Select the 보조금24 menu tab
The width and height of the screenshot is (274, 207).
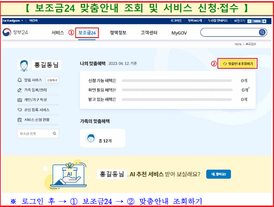(87, 33)
